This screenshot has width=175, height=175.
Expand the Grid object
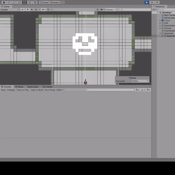pos(160,23)
